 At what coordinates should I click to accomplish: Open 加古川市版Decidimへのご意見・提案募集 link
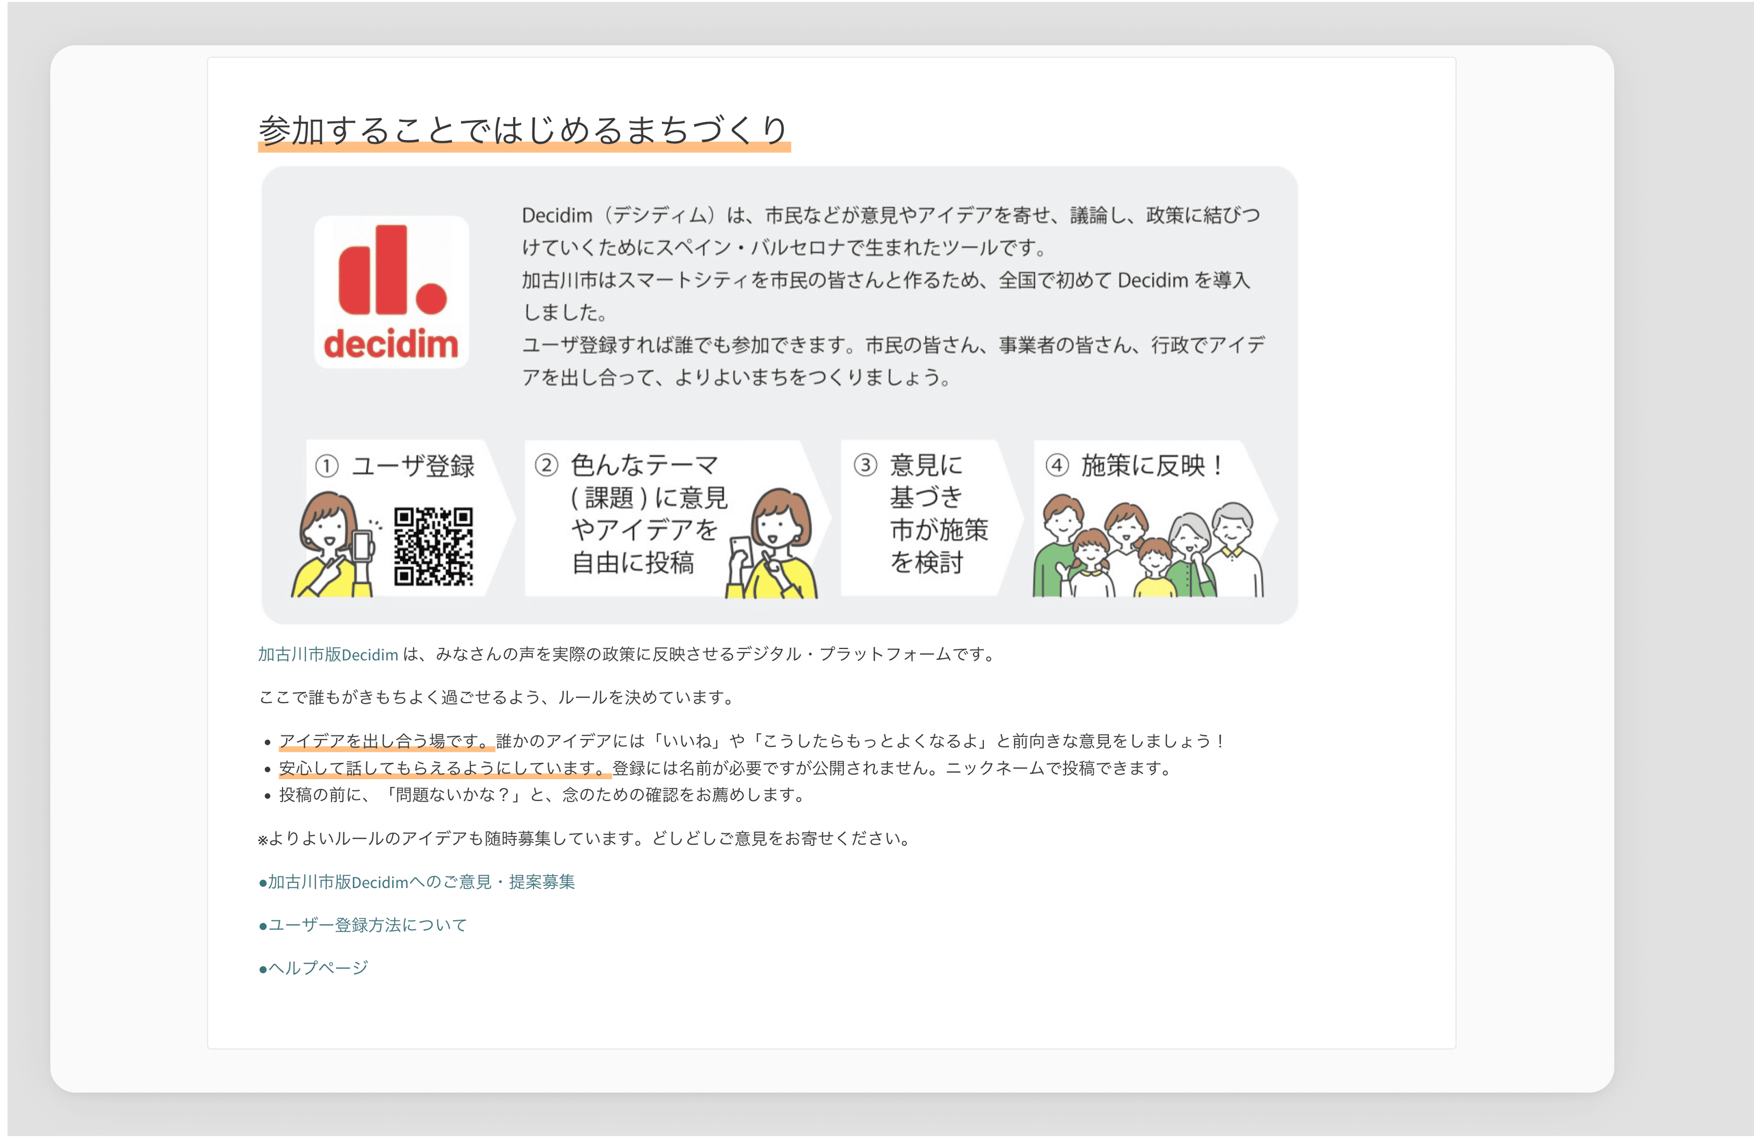(x=416, y=882)
